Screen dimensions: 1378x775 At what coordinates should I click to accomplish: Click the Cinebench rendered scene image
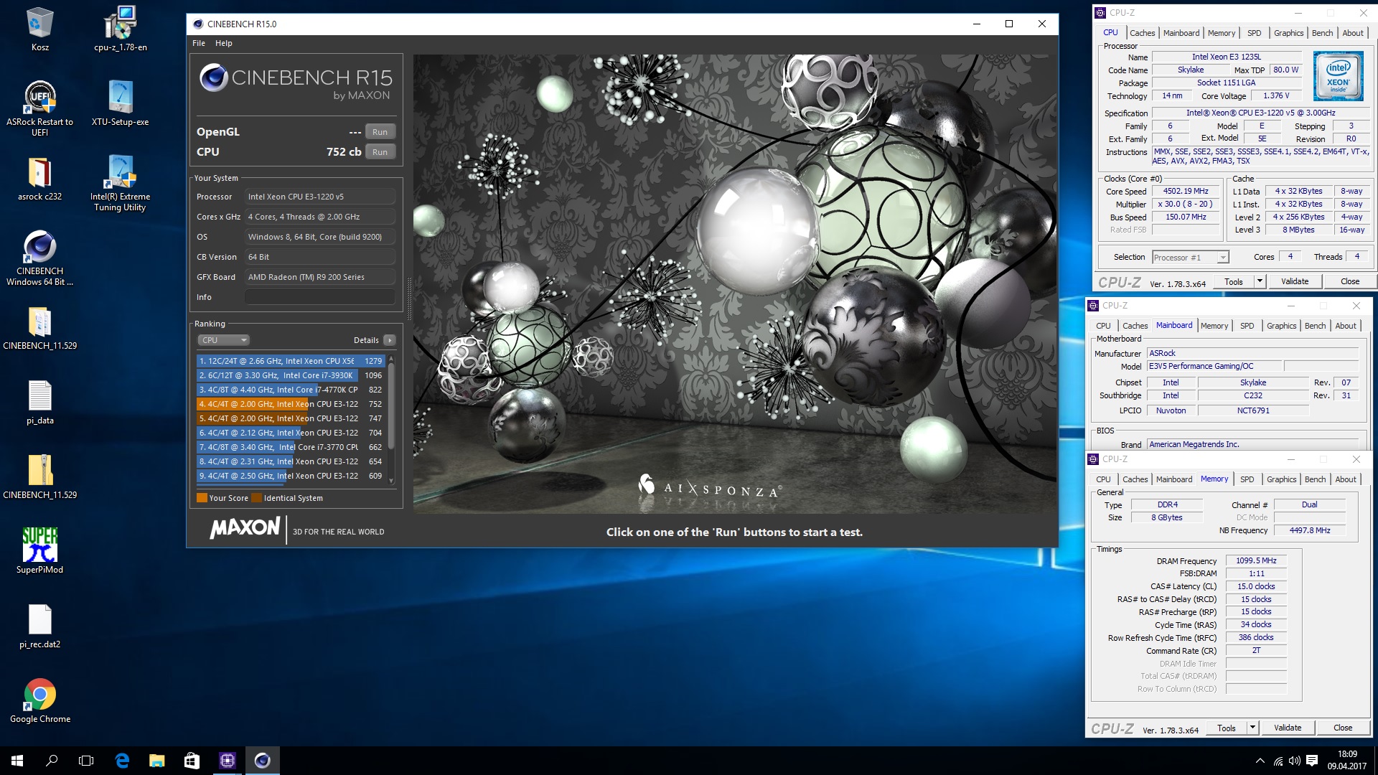click(x=734, y=284)
